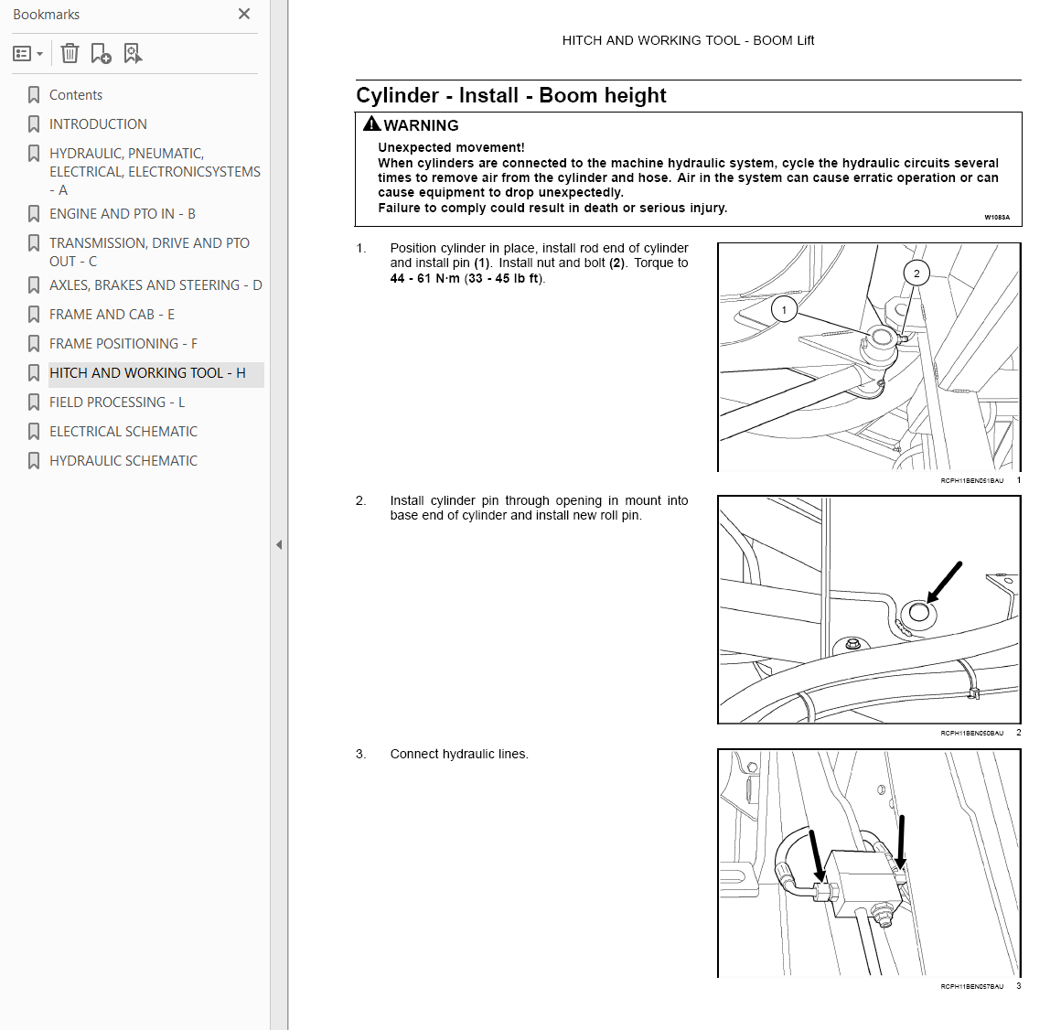Open the bookmark options dropdown menu
The height and width of the screenshot is (1030, 1061).
click(x=27, y=53)
